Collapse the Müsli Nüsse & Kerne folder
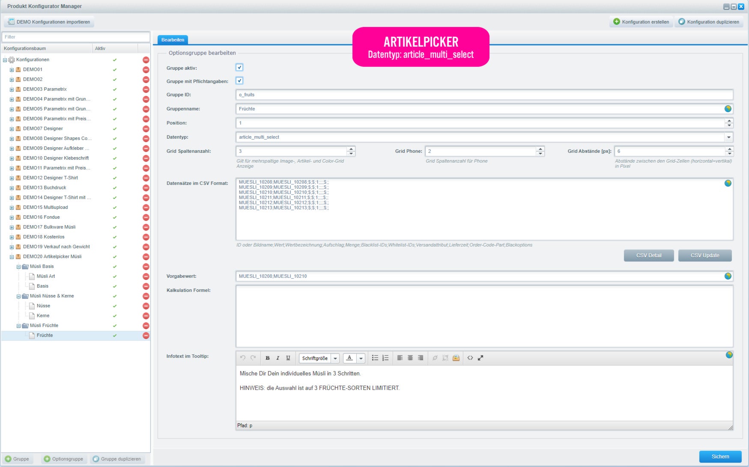Image resolution: width=749 pixels, height=467 pixels. 18,296
